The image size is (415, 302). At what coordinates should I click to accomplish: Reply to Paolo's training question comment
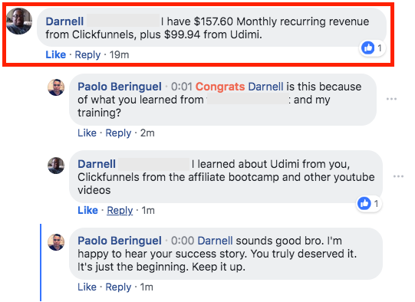pyautogui.click(x=118, y=133)
